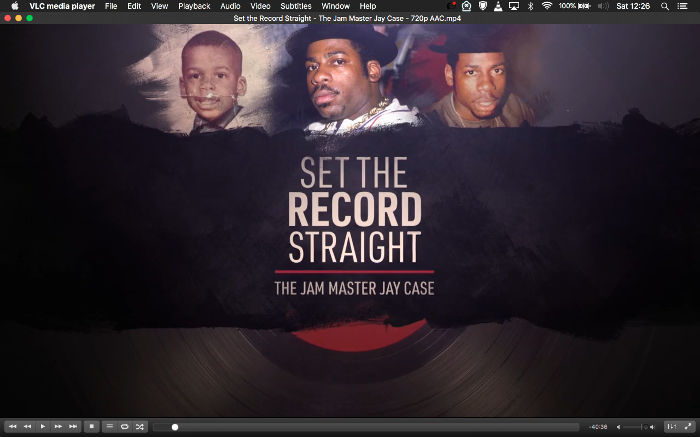Click the 100% battery status

point(574,6)
